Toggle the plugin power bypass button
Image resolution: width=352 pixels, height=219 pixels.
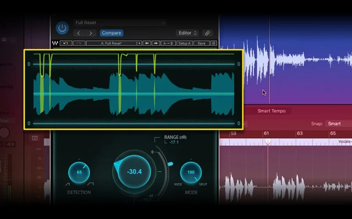click(x=62, y=28)
